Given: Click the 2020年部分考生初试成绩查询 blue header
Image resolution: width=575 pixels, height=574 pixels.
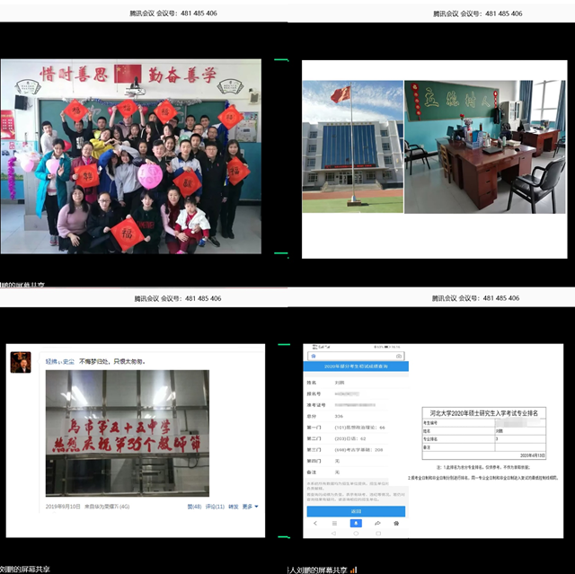Looking at the screenshot, I should click(356, 366).
